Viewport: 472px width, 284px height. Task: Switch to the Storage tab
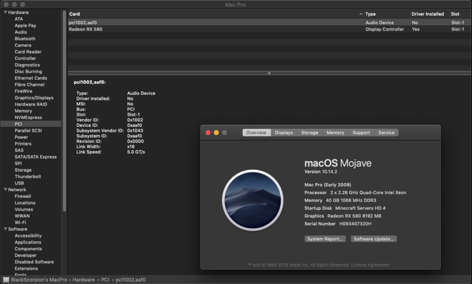pyautogui.click(x=309, y=132)
